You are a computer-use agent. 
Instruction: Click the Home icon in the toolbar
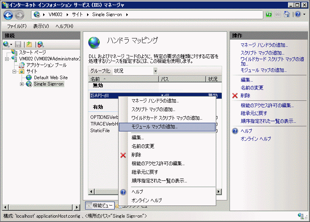tap(287, 14)
